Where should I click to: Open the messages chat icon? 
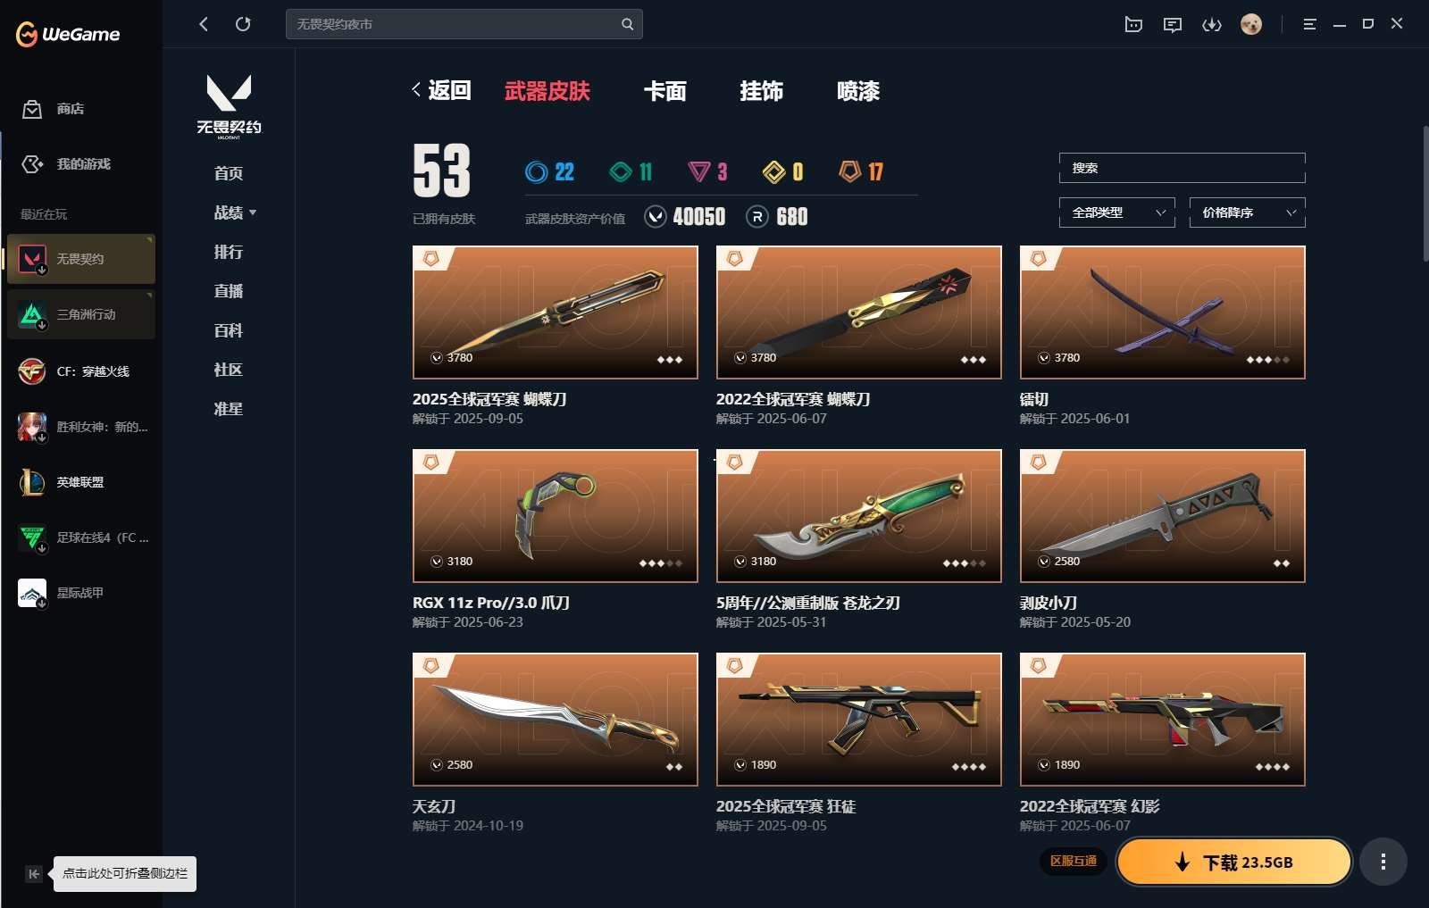[1173, 24]
